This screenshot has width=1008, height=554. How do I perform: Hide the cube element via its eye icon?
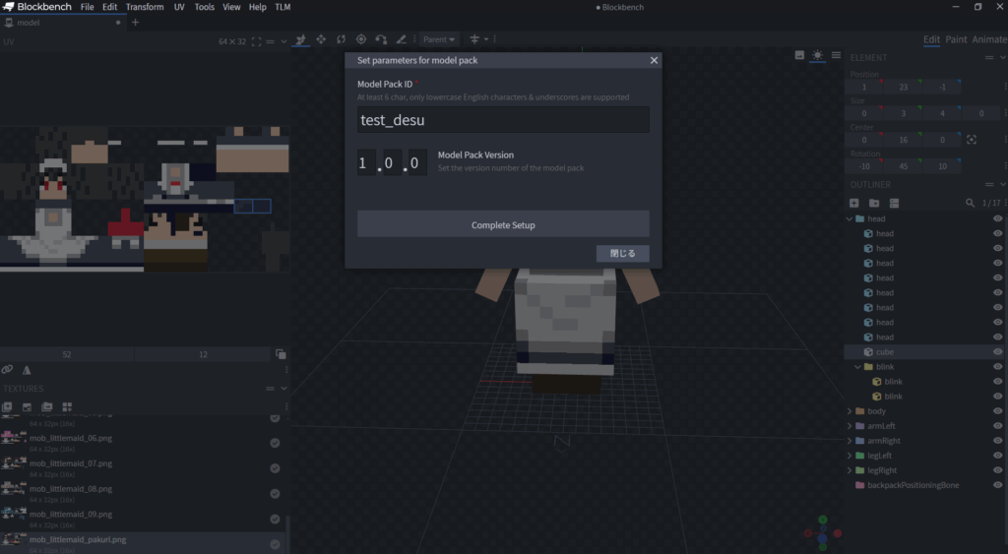click(x=997, y=352)
